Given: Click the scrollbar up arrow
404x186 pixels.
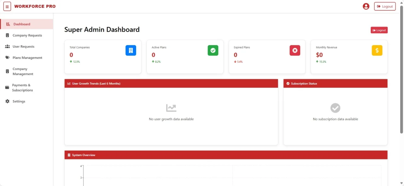Looking at the screenshot, I should tap(401, 2).
